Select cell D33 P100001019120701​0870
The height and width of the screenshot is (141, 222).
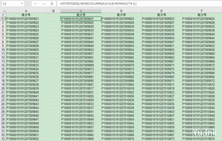coord(121,139)
